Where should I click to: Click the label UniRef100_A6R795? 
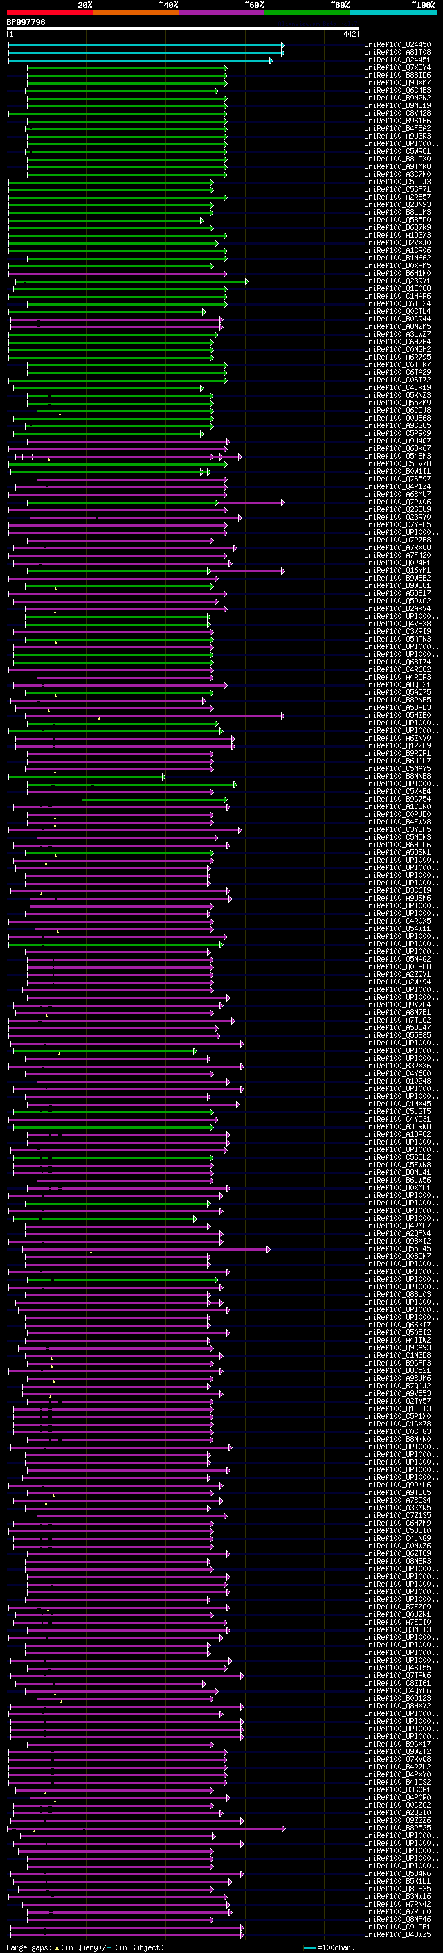tap(397, 357)
